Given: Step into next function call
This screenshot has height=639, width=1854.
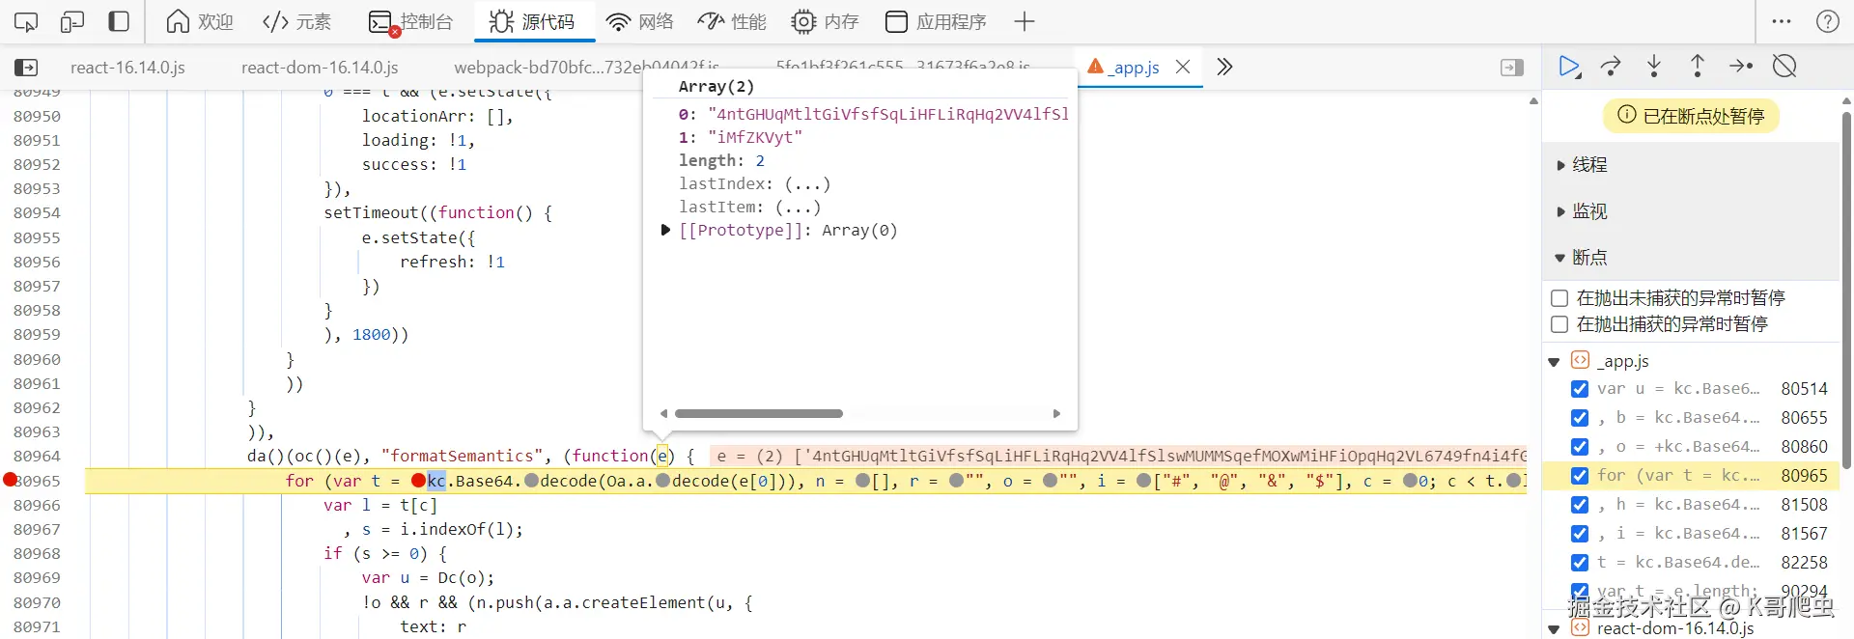Looking at the screenshot, I should (x=1654, y=67).
